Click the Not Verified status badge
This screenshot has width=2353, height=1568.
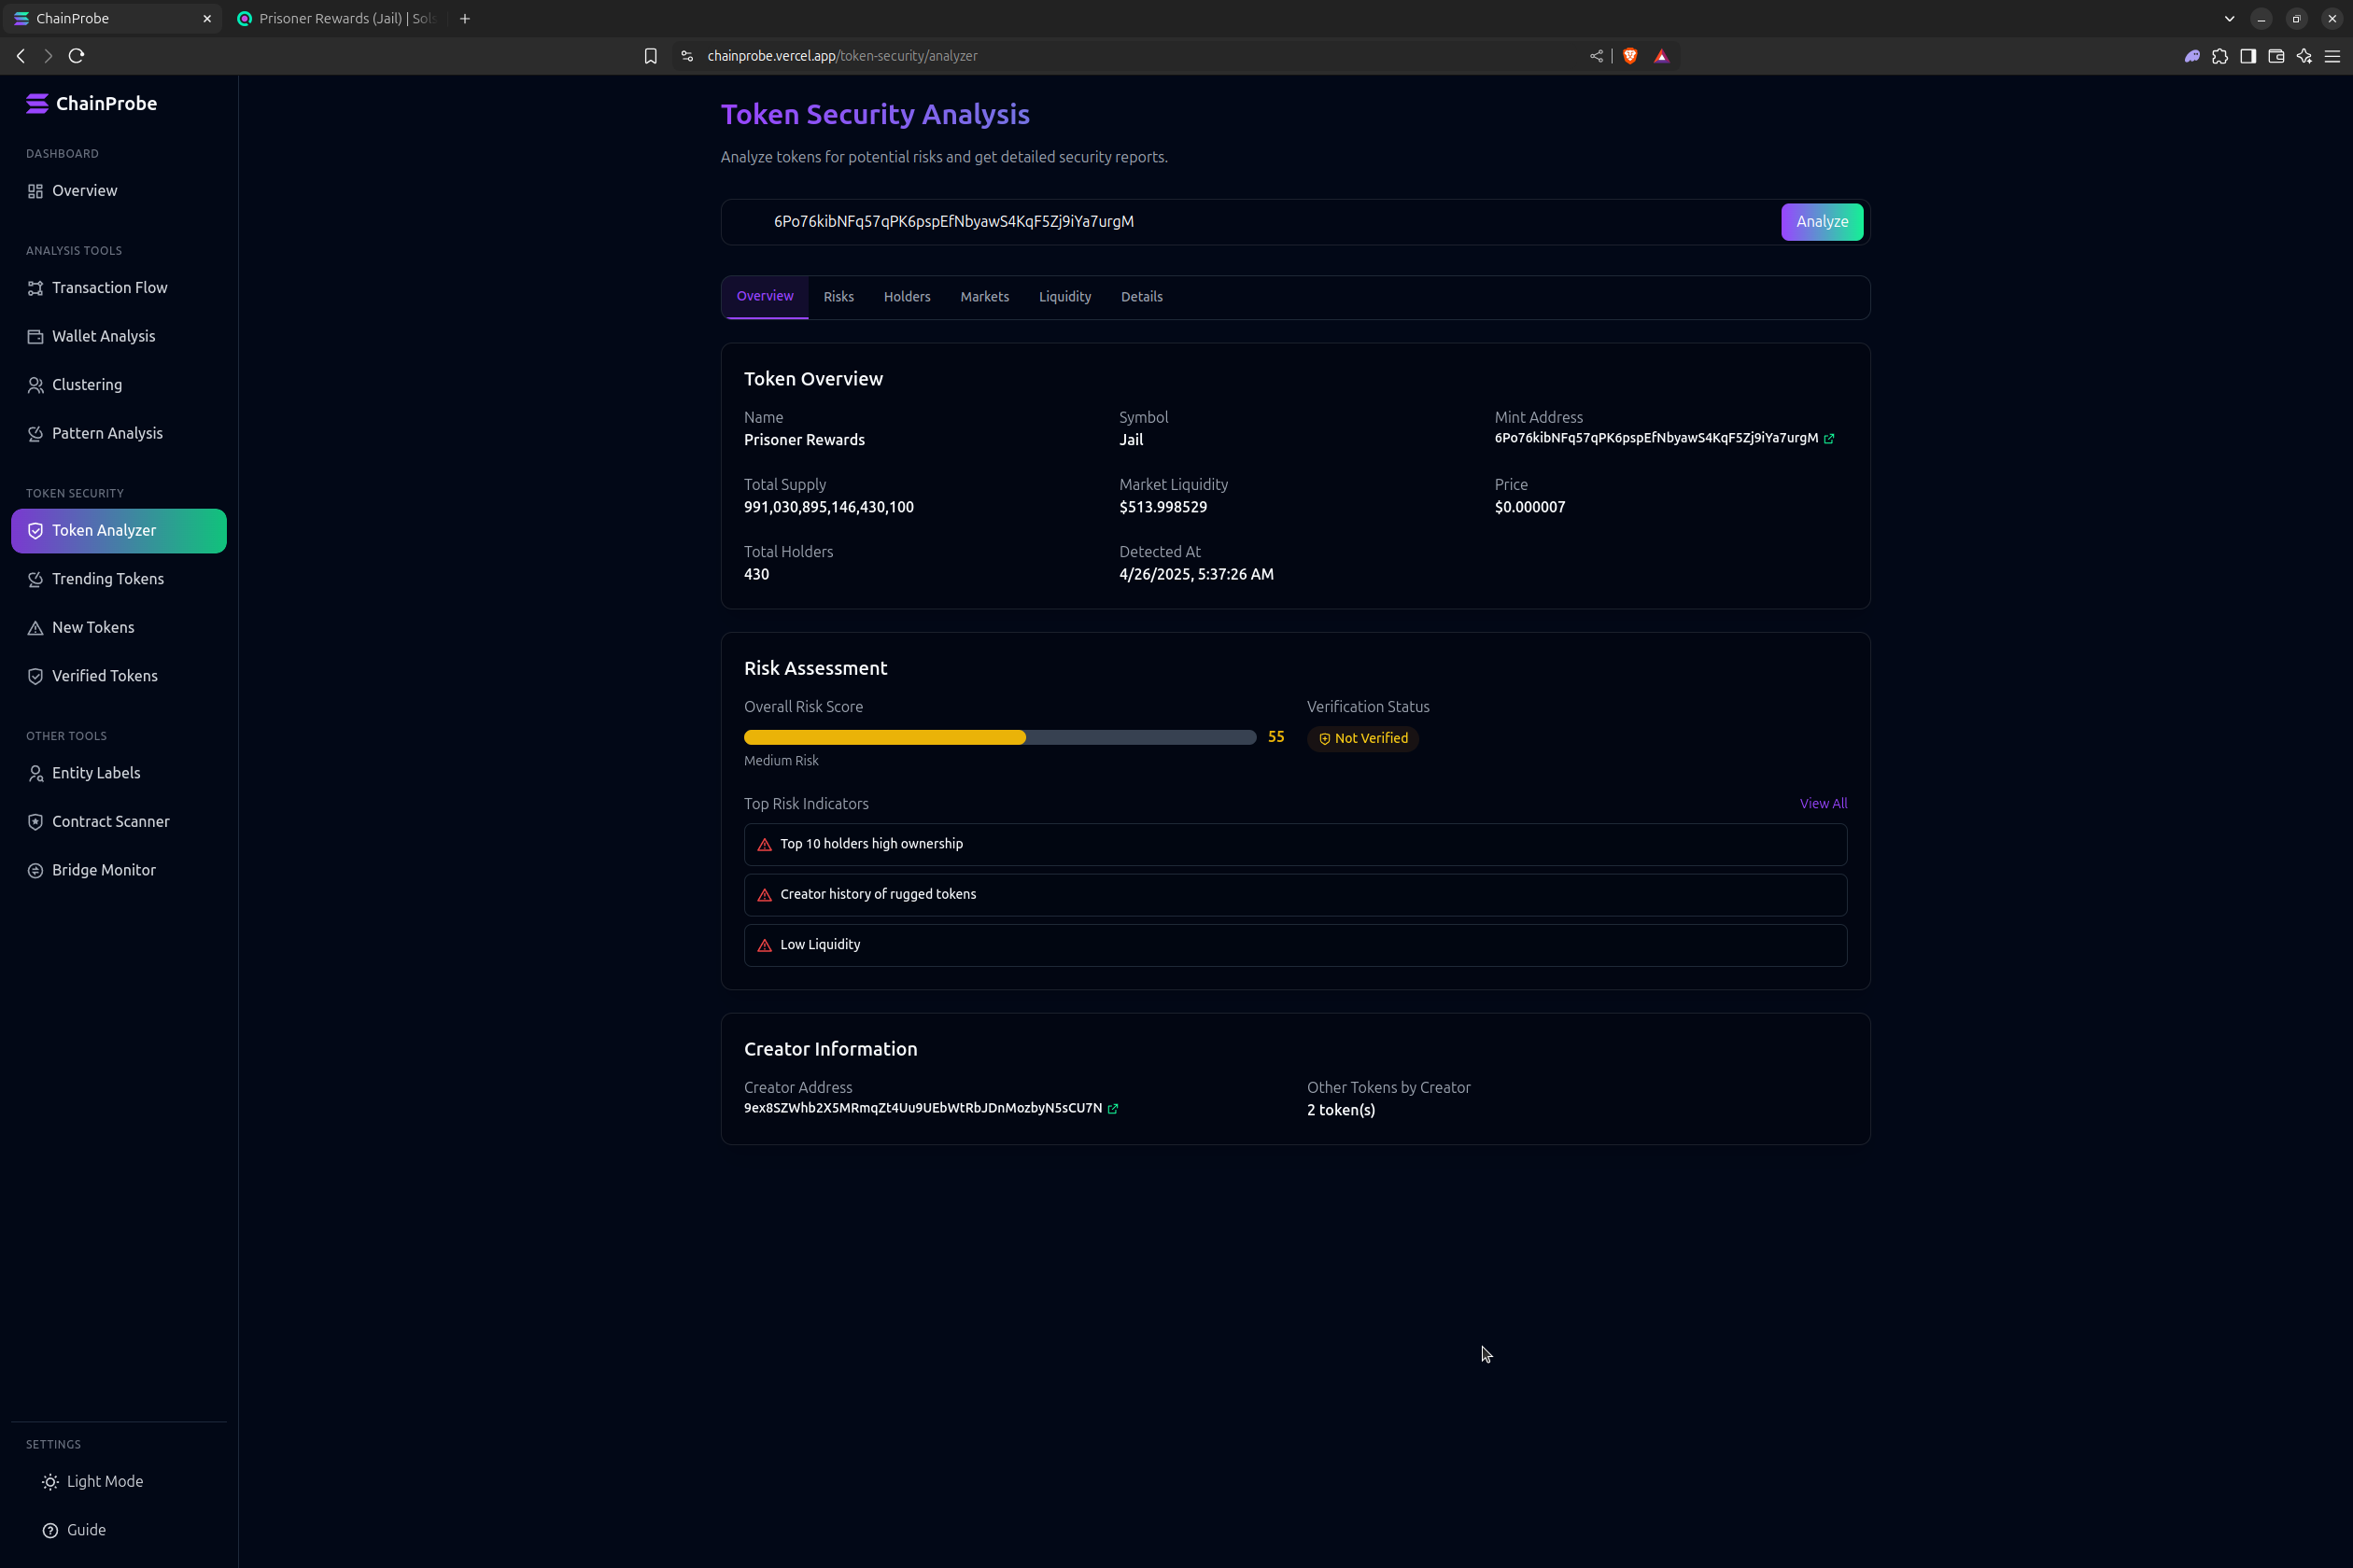[x=1362, y=739]
